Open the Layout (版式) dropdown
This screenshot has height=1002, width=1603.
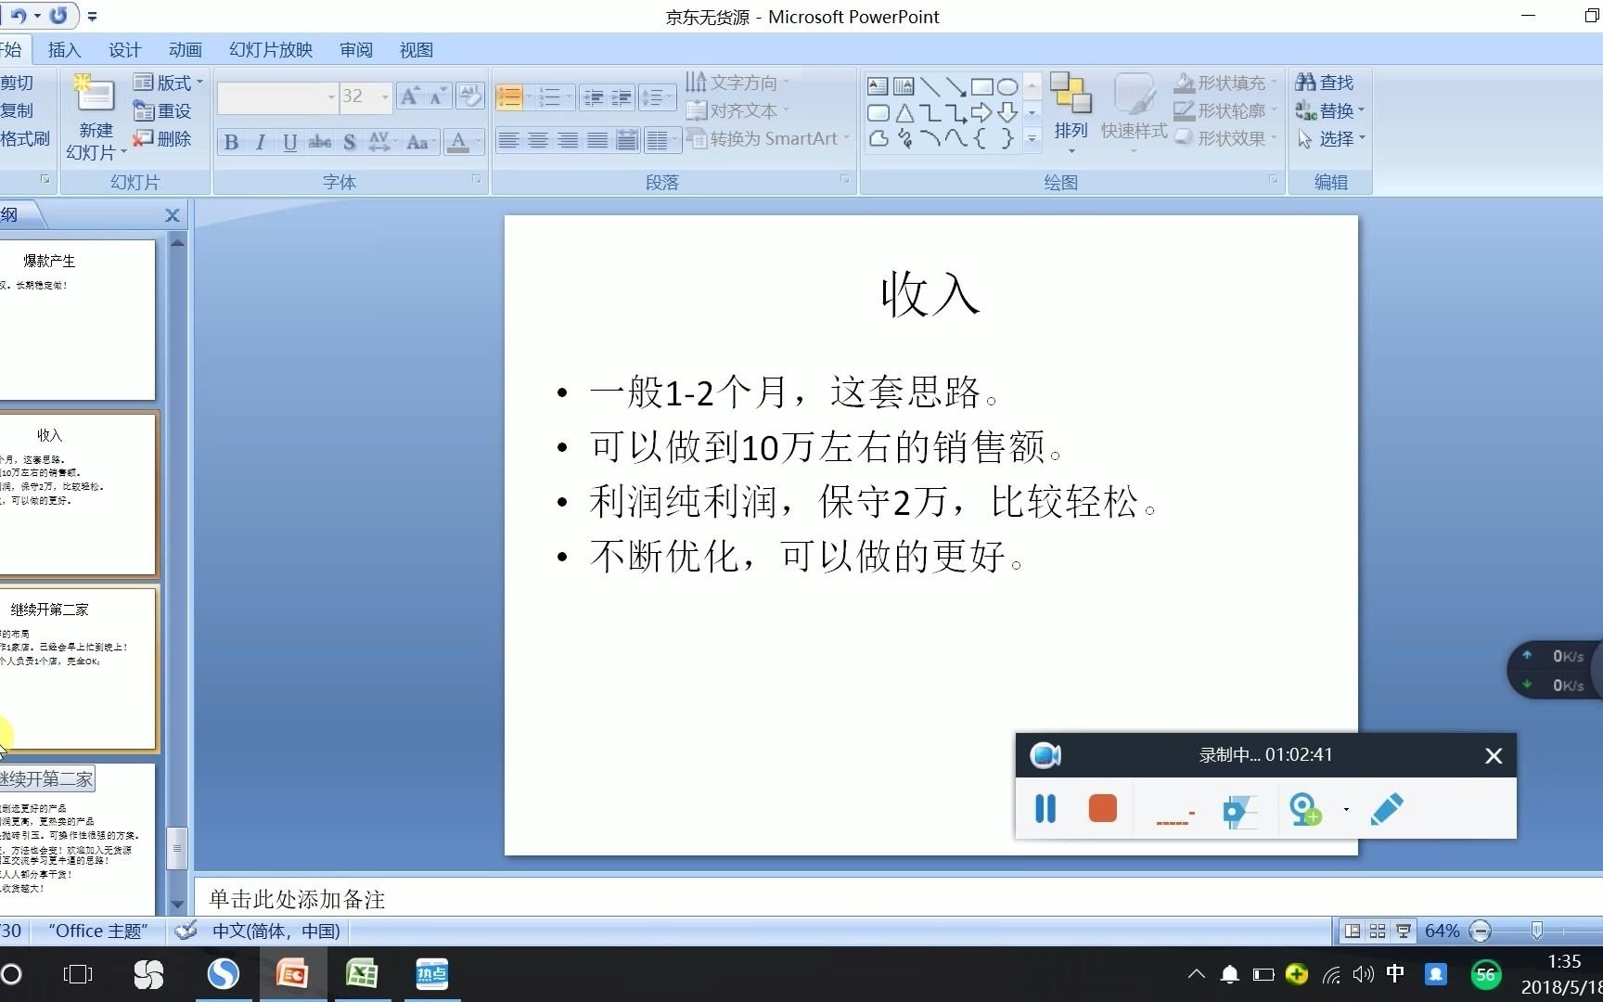[x=168, y=83]
